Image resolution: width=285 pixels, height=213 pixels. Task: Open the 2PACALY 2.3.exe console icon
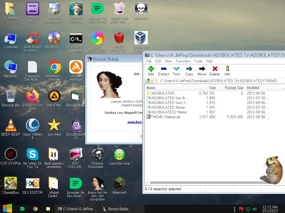click(x=76, y=42)
